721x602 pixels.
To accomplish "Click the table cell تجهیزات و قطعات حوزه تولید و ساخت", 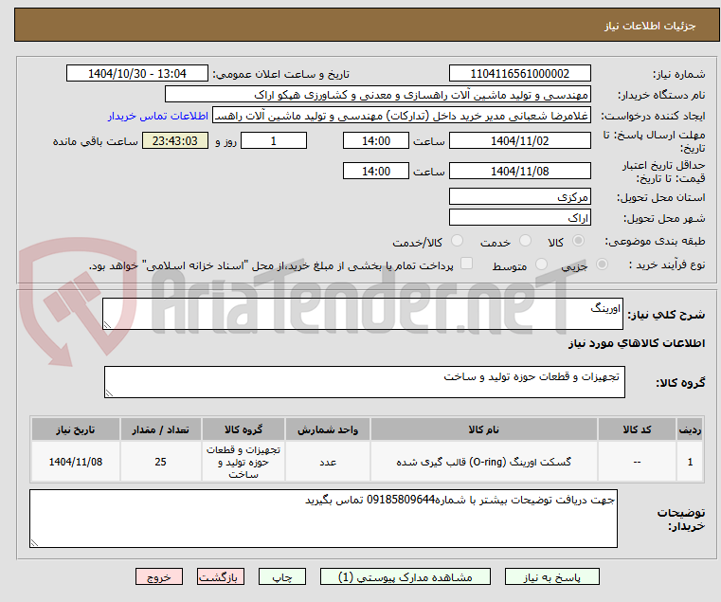I will 243,462.
